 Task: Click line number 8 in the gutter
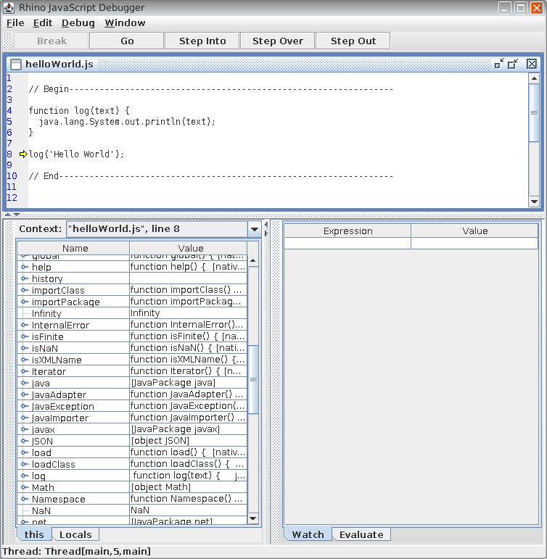tap(9, 154)
